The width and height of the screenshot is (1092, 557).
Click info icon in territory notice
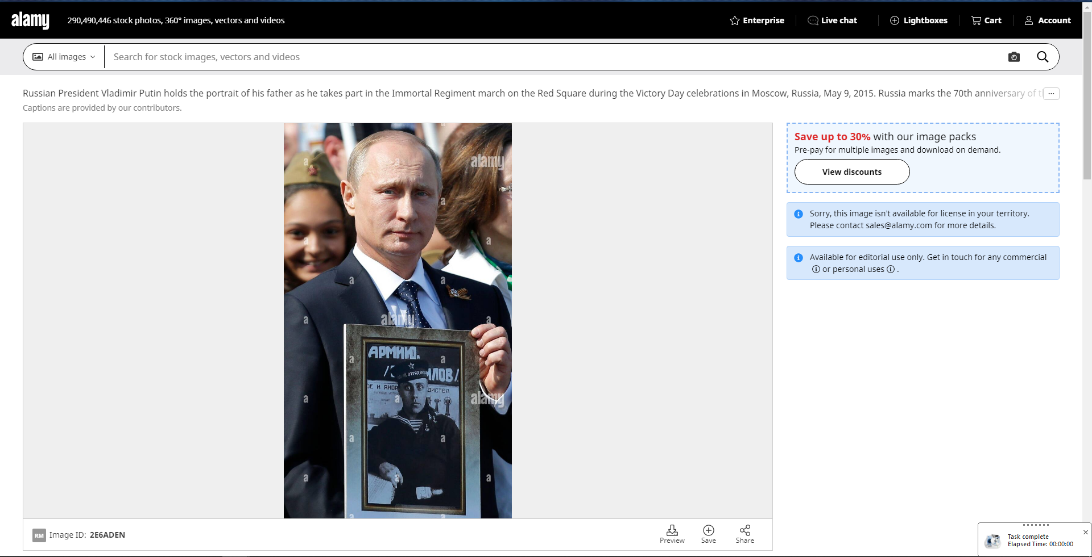[799, 214]
